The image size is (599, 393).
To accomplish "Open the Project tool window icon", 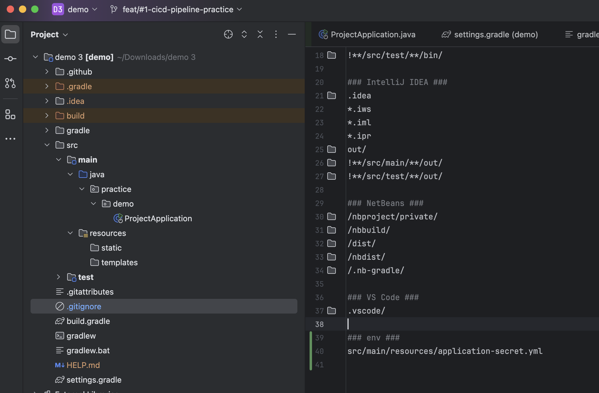I will [x=10, y=34].
